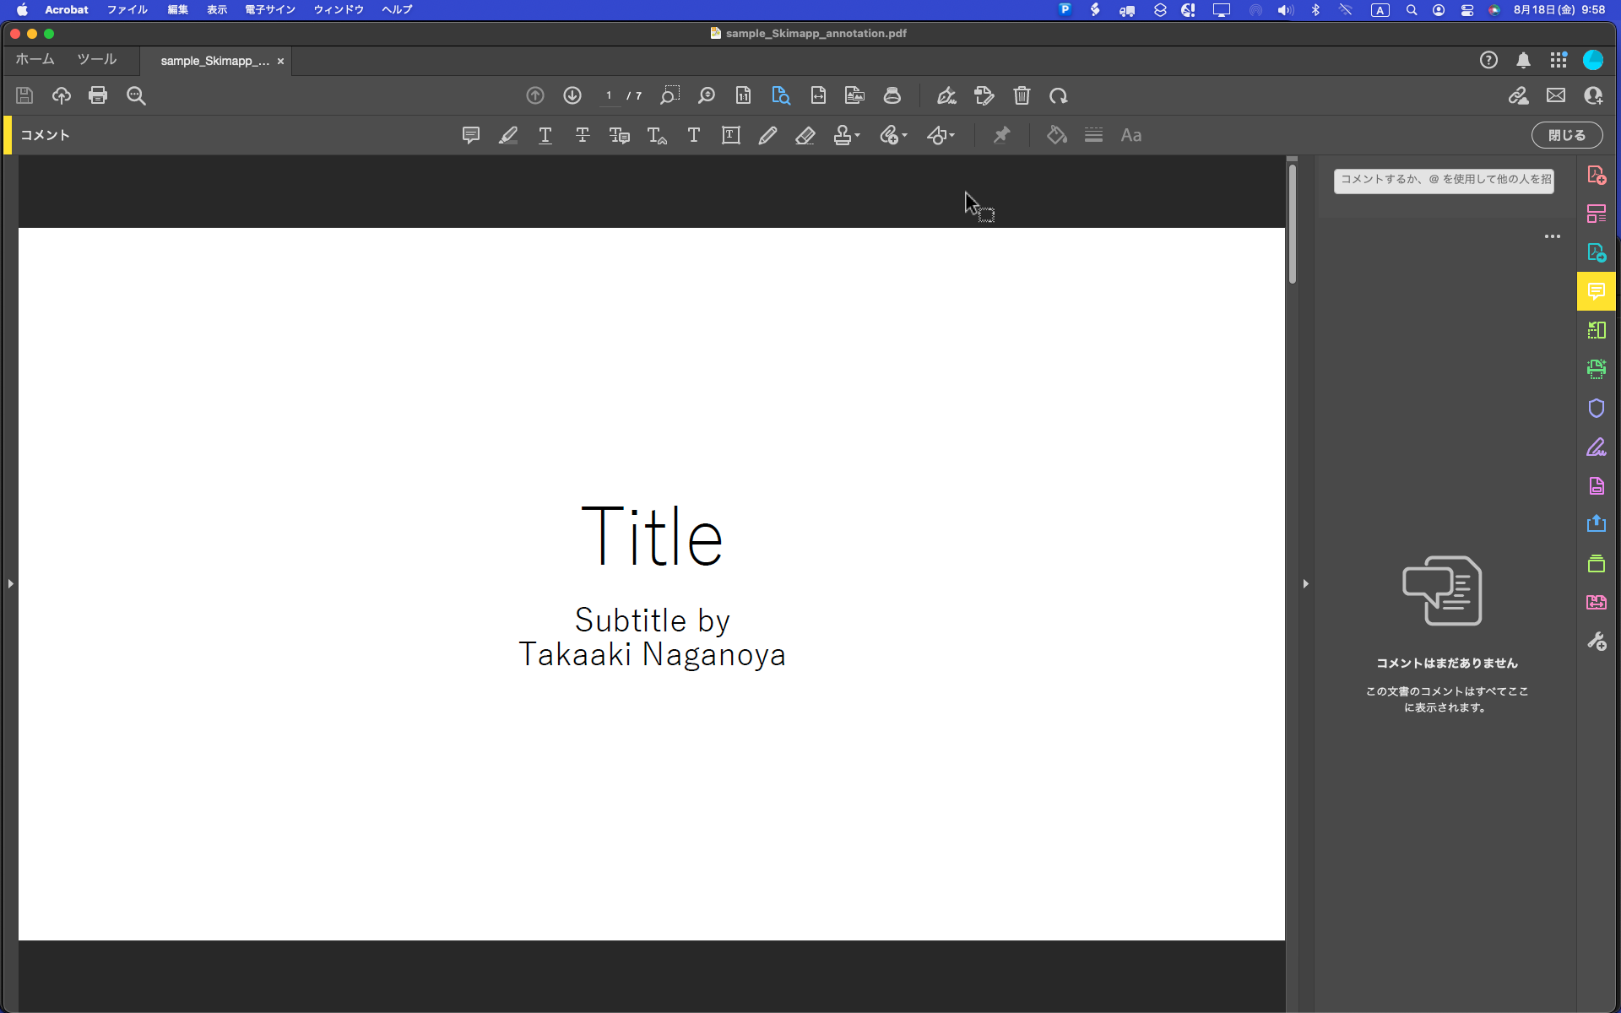Print the document
Screen dimensions: 1621x1013
[98, 95]
